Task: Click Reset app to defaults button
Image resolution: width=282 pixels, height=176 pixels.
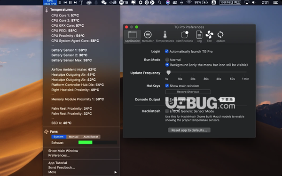Action: tap(189, 130)
